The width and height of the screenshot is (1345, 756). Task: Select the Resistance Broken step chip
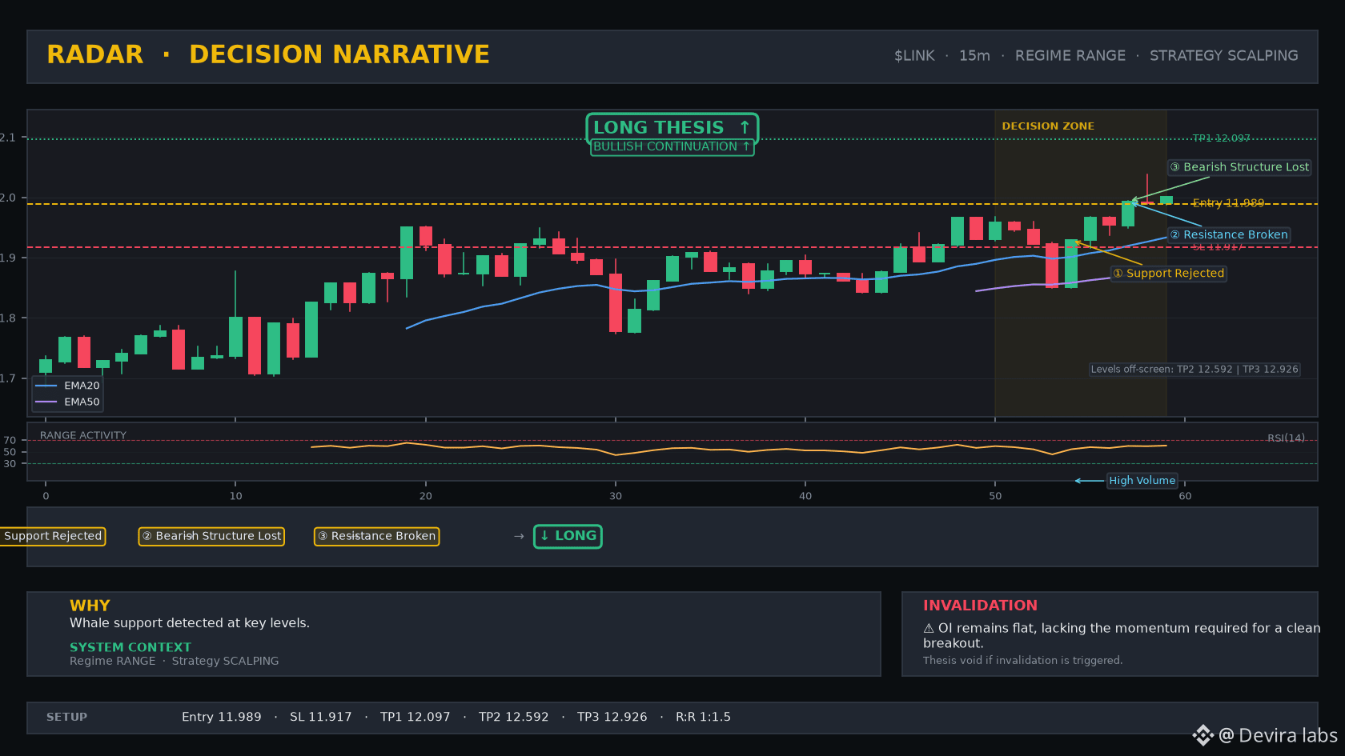(376, 536)
